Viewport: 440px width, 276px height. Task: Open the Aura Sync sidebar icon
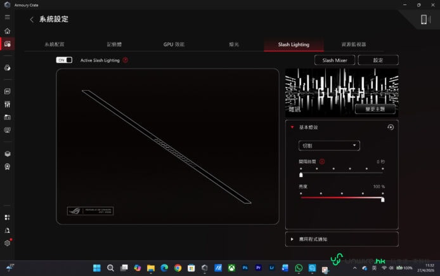pos(8,68)
